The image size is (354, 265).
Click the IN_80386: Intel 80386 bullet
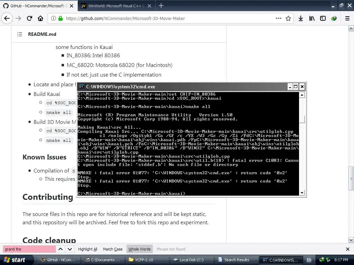(93, 56)
